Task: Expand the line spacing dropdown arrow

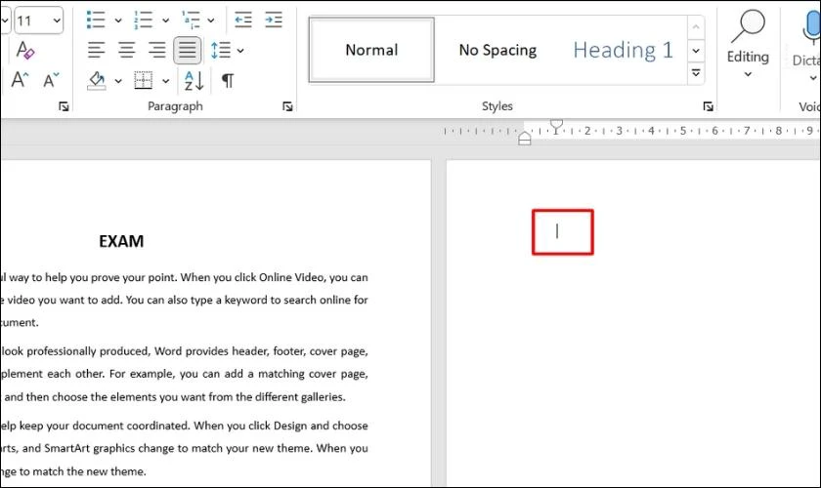Action: click(240, 51)
